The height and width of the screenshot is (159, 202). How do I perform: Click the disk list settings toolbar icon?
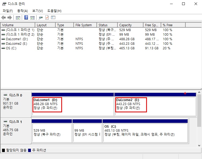53,17
